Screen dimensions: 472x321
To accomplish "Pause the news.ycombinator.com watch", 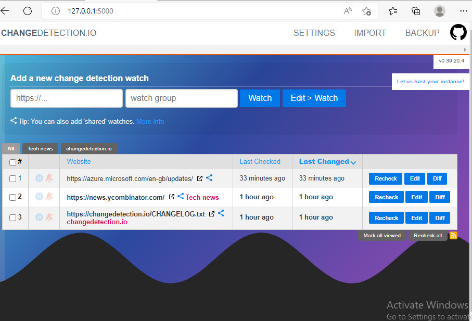I will pyautogui.click(x=39, y=197).
